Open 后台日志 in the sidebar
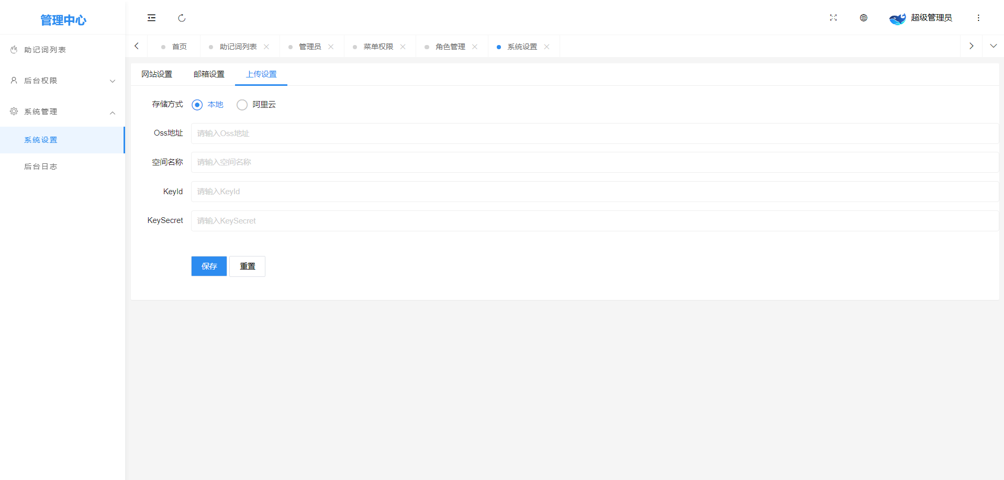Viewport: 1004px width, 480px height. click(x=41, y=166)
